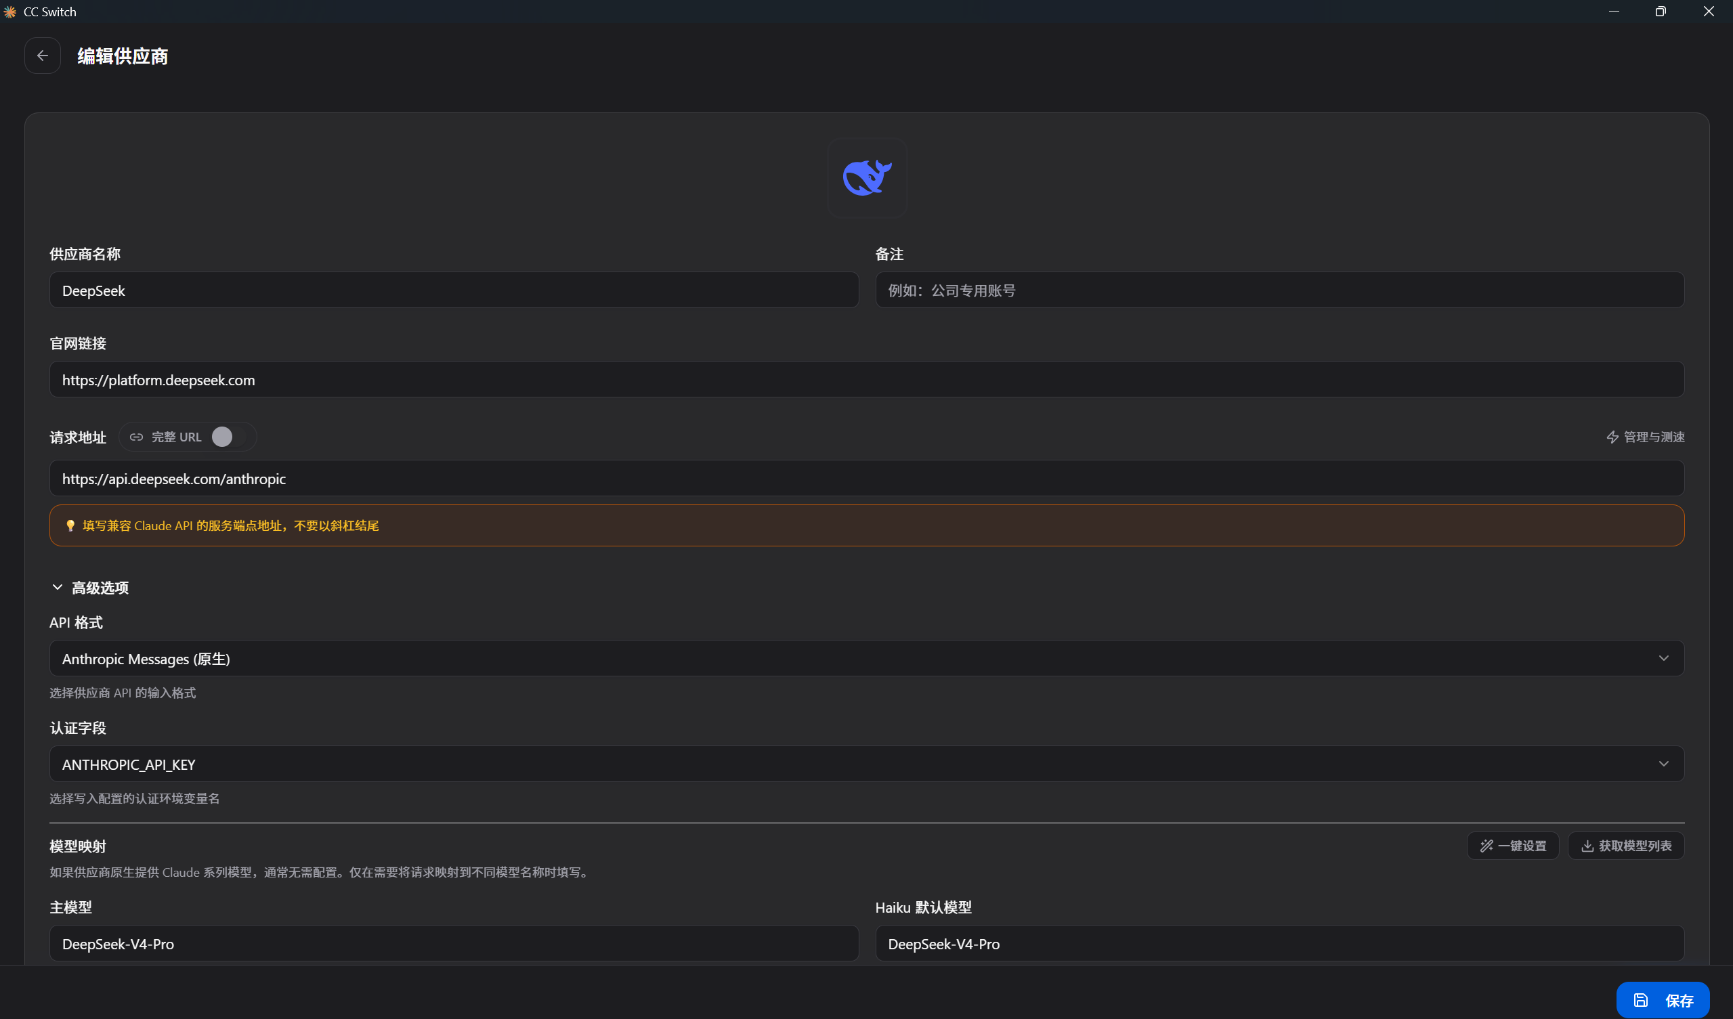Image resolution: width=1733 pixels, height=1019 pixels.
Task: Click the DeepSeek whale logo icon
Action: coord(867,178)
